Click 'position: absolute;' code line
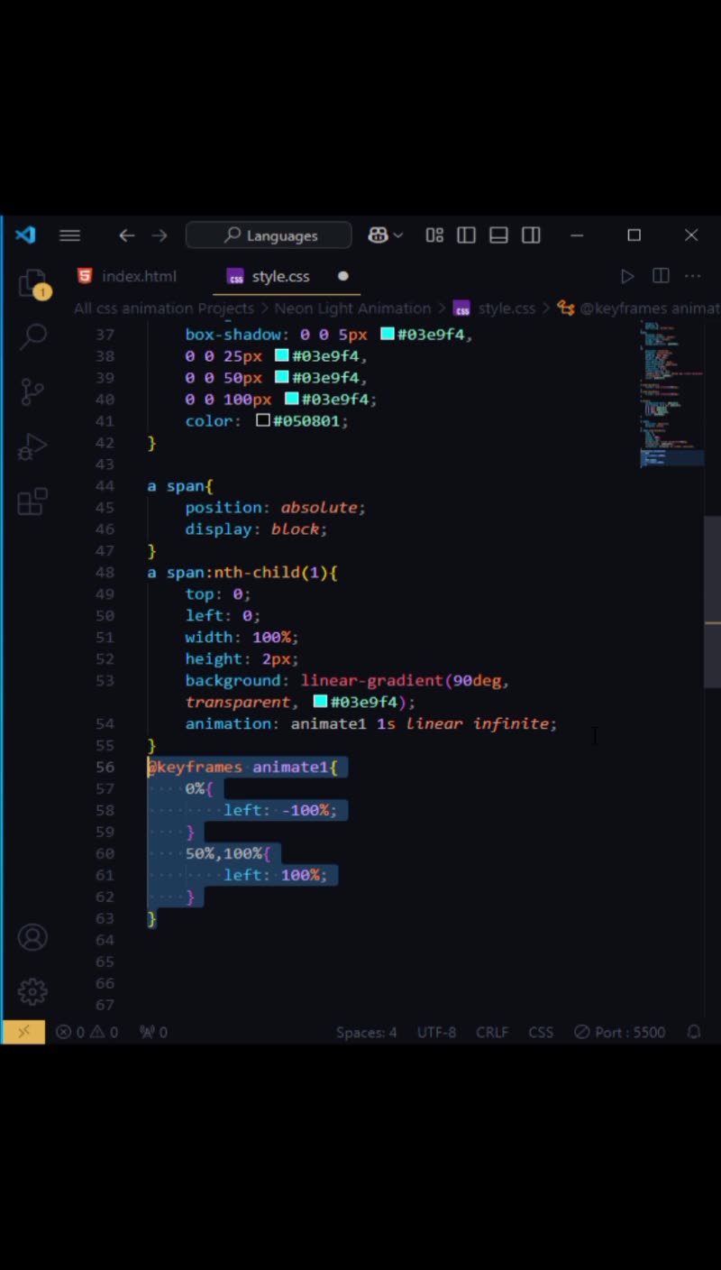The image size is (721, 1270). click(275, 507)
